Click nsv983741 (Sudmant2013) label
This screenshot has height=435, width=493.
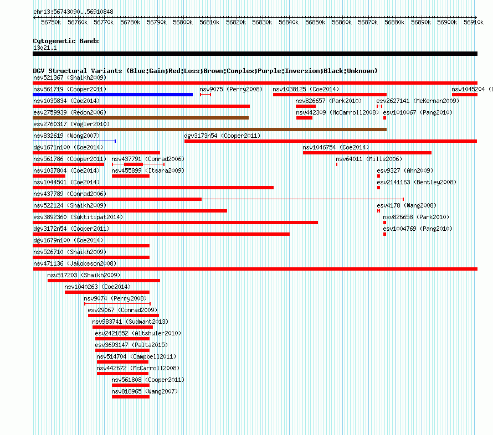pyautogui.click(x=130, y=322)
